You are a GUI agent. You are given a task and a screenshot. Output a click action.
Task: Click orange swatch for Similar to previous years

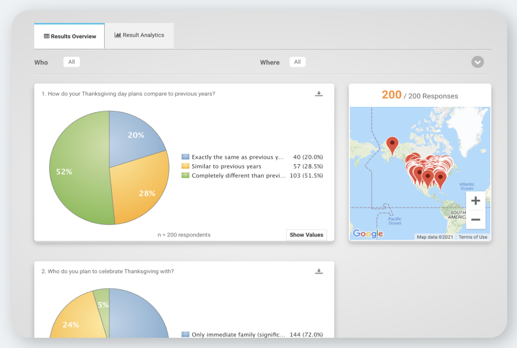point(186,166)
